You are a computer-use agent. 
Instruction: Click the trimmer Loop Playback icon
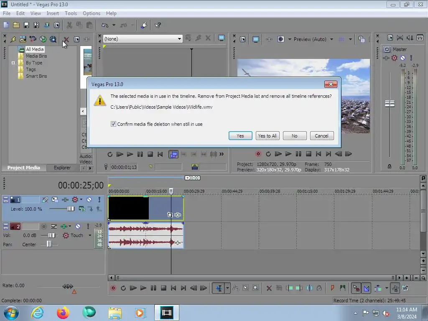point(110,154)
